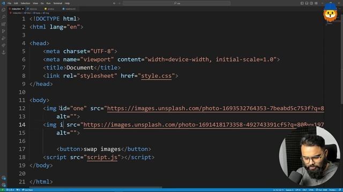Open the Source Control view
Viewport: 343px width, 192px height.
(x=4, y=31)
